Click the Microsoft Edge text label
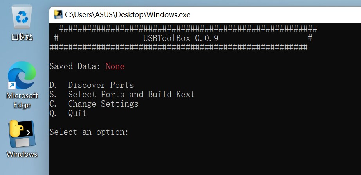 tap(22, 100)
